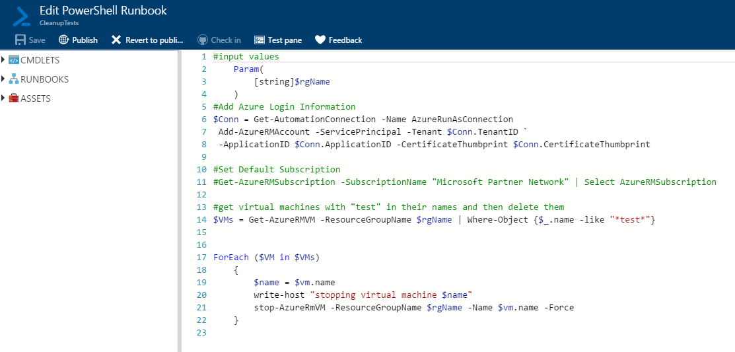Click the -Force parameter on line 21

coord(559,308)
